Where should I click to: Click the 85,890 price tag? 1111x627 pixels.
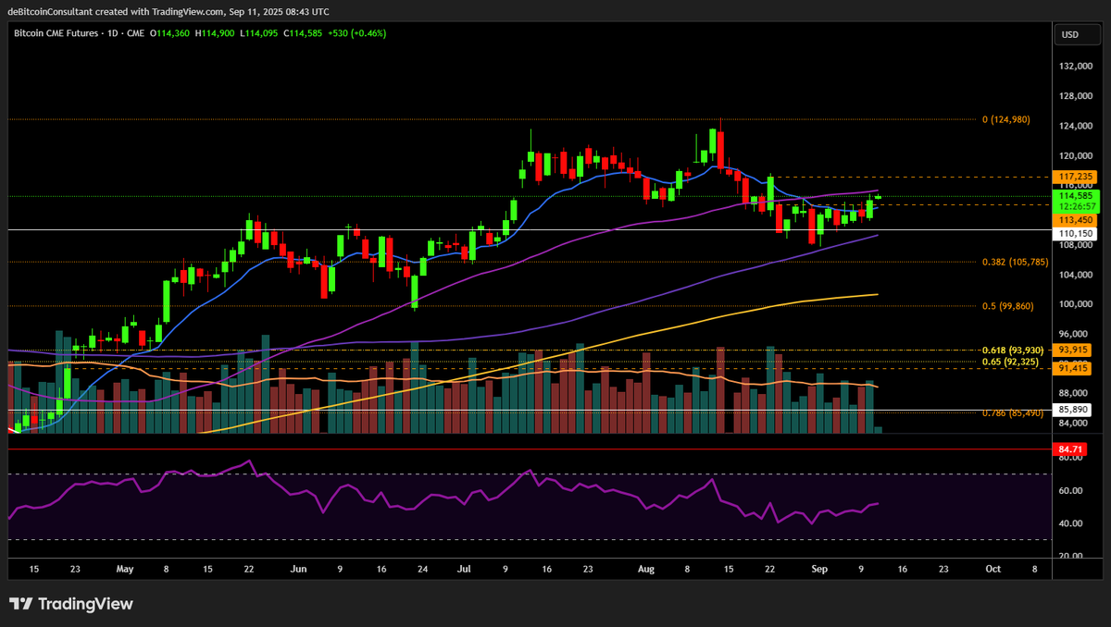click(x=1072, y=409)
